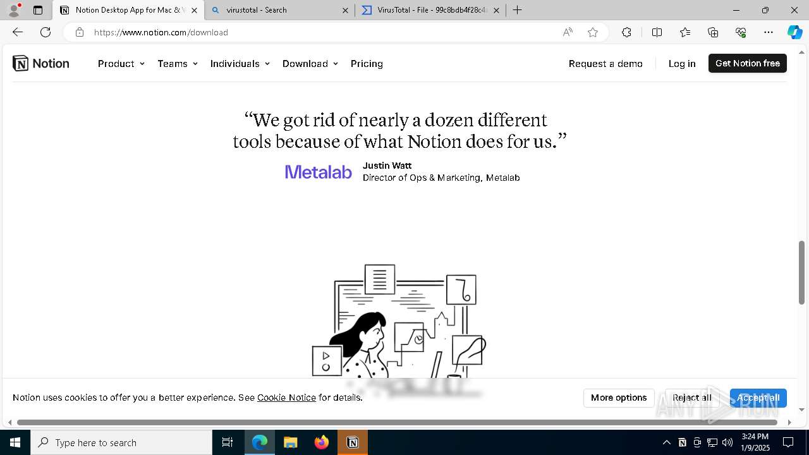Activate the Read aloud icon

click(x=568, y=32)
